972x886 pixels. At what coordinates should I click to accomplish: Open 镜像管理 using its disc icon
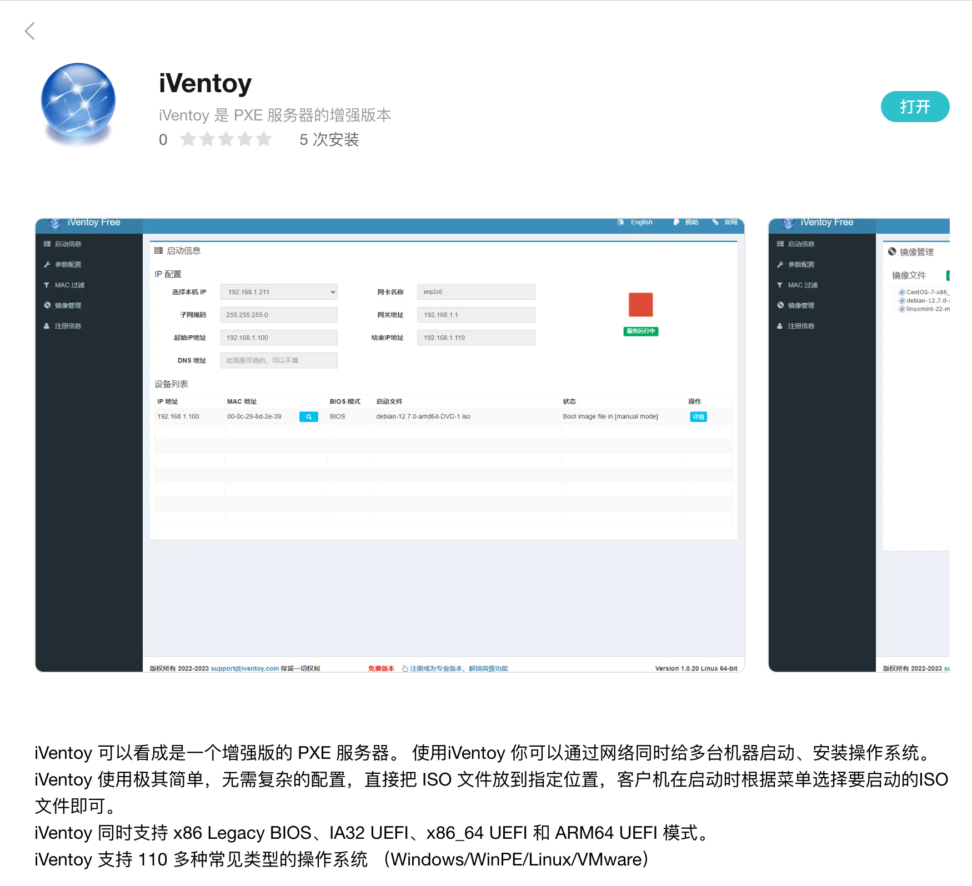[47, 305]
